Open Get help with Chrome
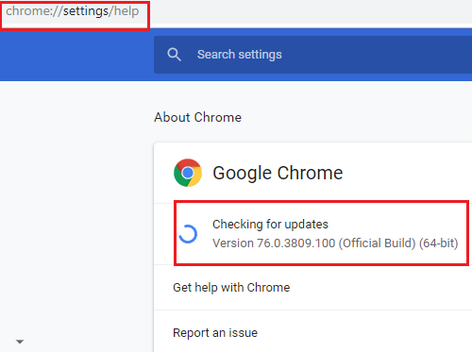This screenshot has height=352, width=472. point(312,288)
